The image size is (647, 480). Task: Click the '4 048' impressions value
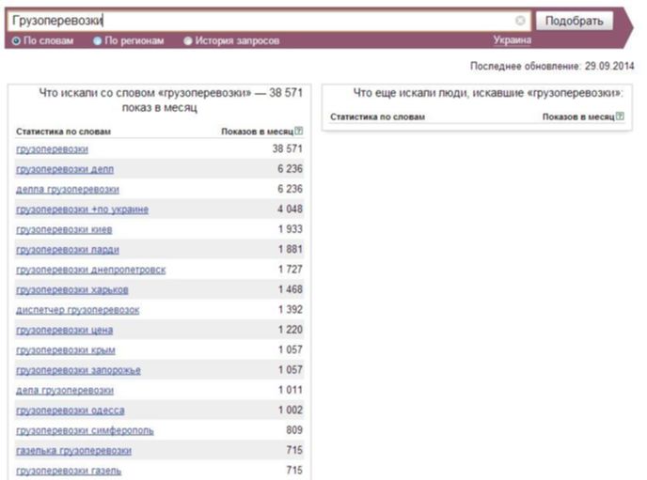point(290,209)
